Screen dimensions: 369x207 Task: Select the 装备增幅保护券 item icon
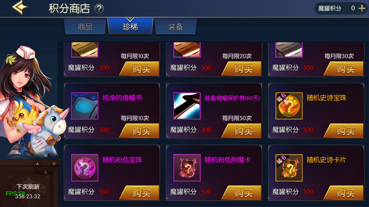tap(187, 106)
